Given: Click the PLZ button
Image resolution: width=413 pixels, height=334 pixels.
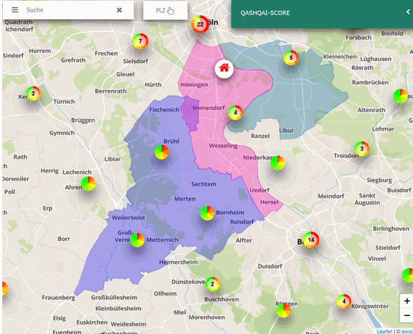Looking at the screenshot, I should point(165,10).
